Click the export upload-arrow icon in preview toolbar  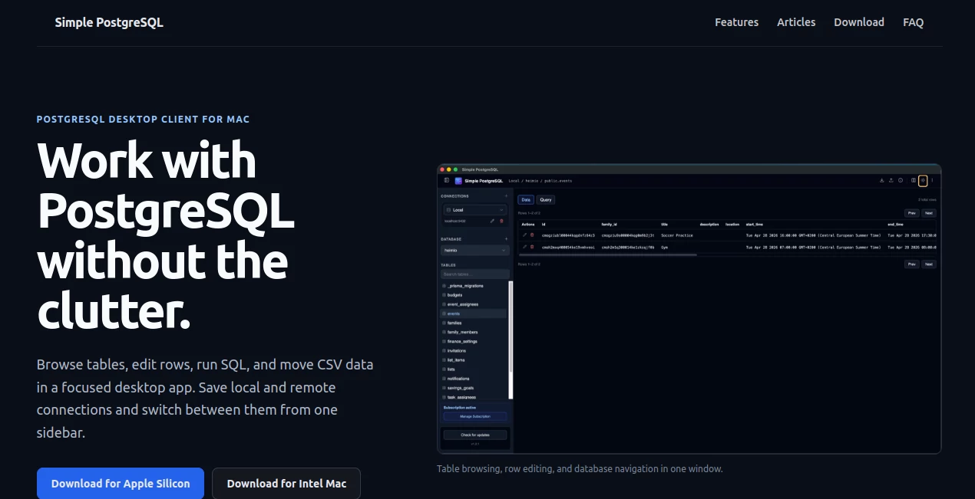click(891, 180)
